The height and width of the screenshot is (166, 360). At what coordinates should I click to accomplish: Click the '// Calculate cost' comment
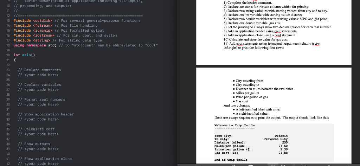point(36,129)
